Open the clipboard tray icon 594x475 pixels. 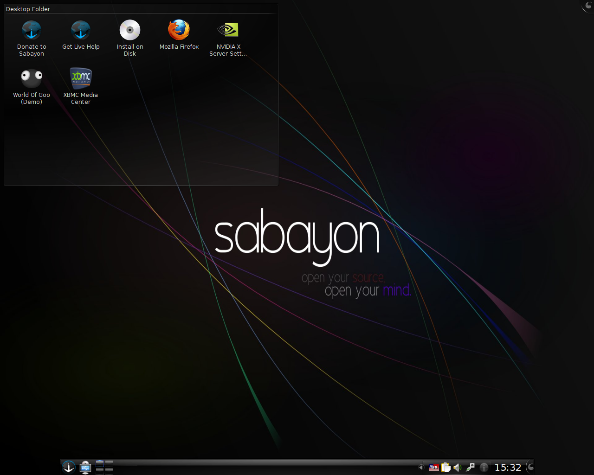tap(446, 468)
